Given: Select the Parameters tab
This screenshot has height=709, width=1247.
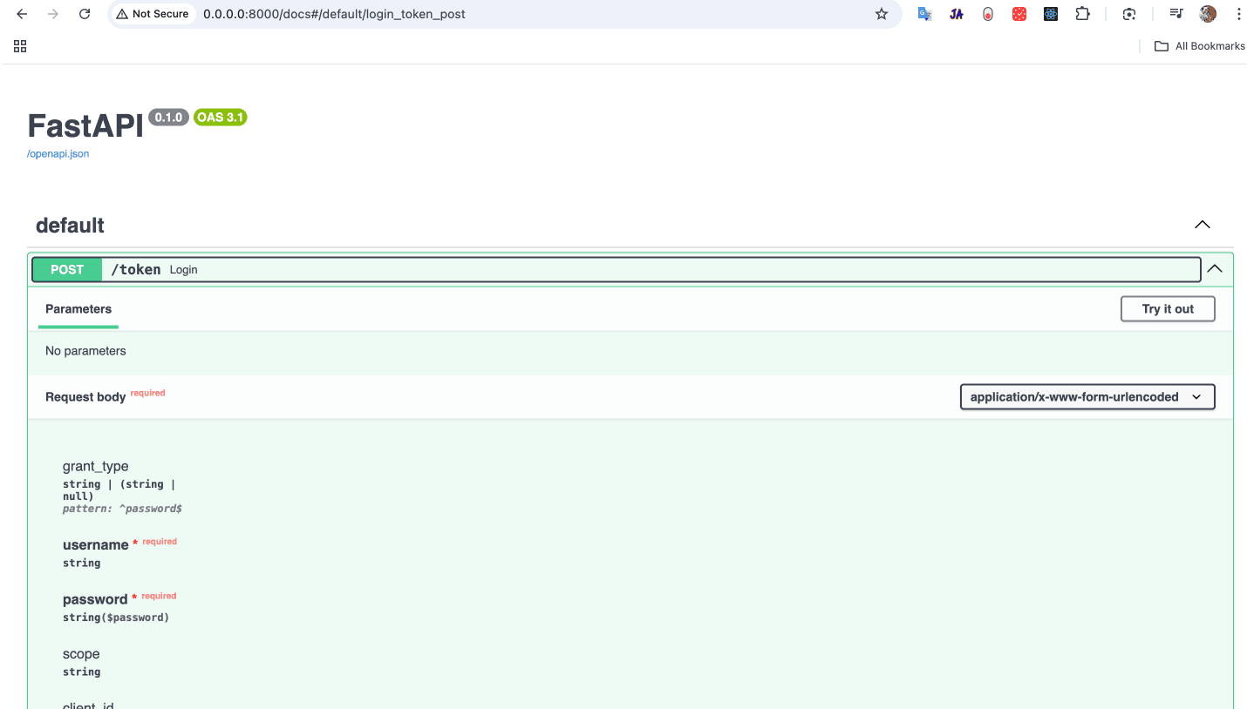Looking at the screenshot, I should pos(78,309).
